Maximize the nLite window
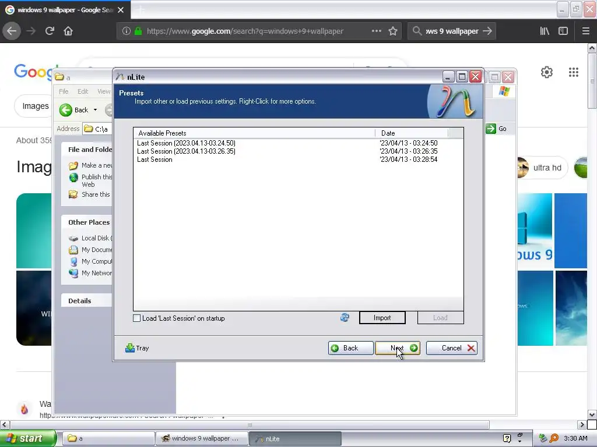The width and height of the screenshot is (597, 447). coord(462,77)
